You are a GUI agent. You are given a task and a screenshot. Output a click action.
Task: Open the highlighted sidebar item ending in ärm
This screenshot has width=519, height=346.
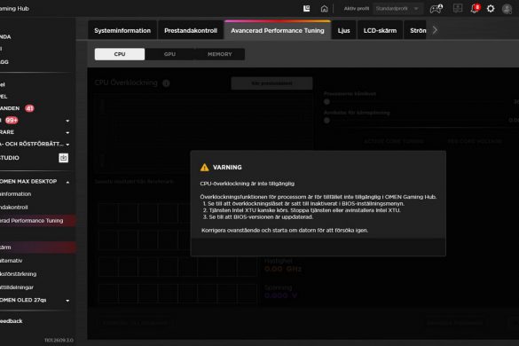click(x=38, y=248)
